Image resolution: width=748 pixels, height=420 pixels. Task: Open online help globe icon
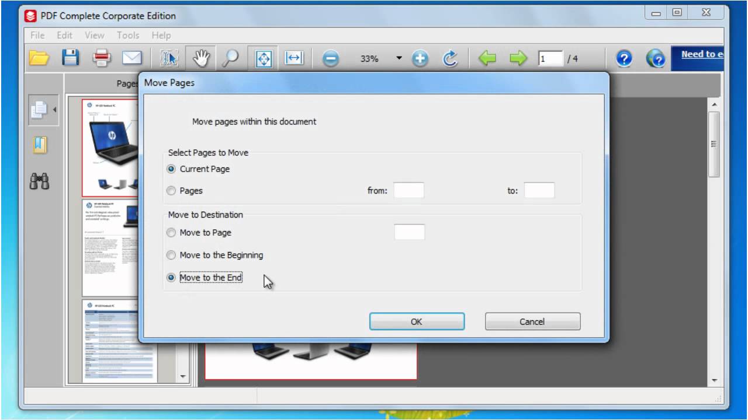tap(656, 58)
